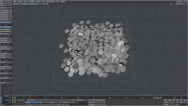Open the Textured Shaded Solid display dropdown
This screenshot has width=188, height=106.
click(x=35, y=4)
